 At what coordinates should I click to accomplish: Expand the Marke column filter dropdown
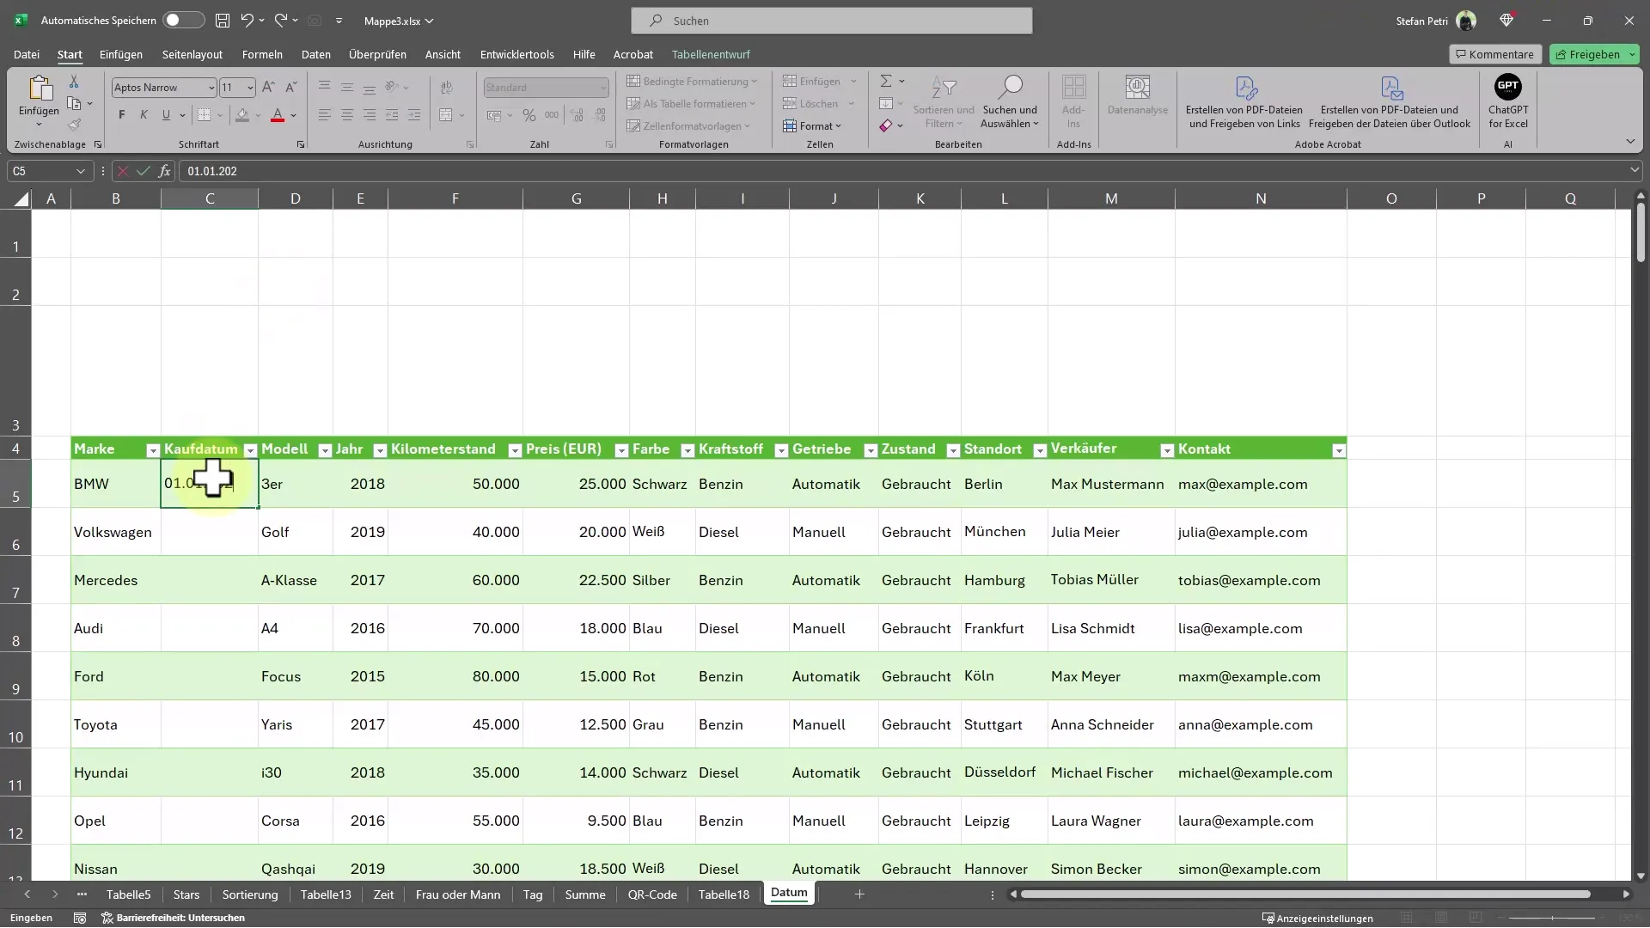click(152, 450)
